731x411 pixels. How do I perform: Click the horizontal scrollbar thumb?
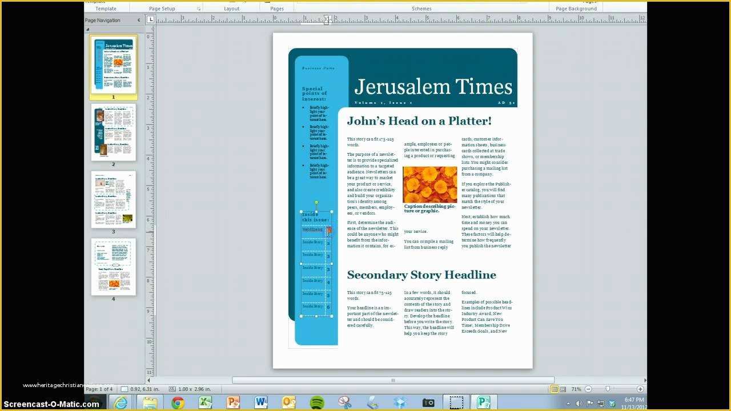click(393, 380)
